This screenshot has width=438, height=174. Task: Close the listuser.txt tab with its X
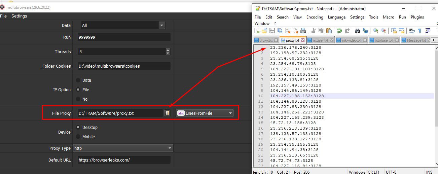pos(331,40)
